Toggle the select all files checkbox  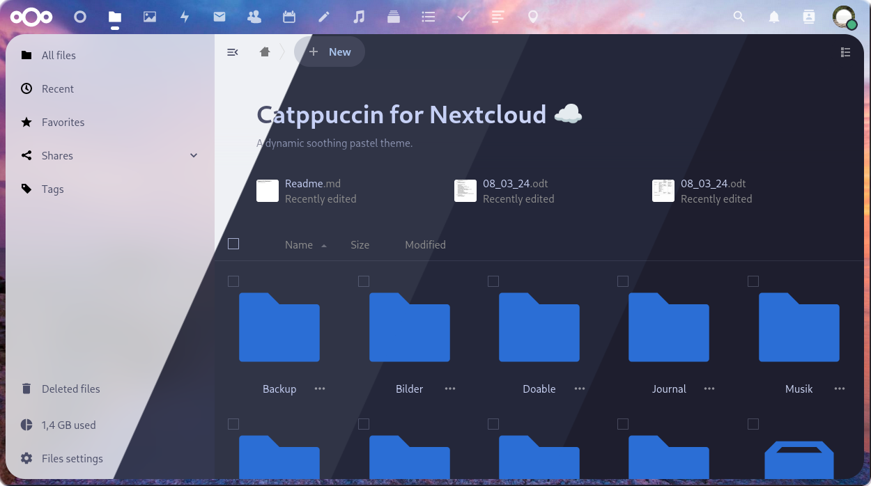pos(233,244)
